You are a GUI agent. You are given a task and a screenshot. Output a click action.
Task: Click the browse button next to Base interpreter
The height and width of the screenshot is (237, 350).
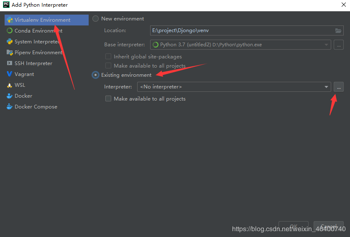[x=339, y=45]
